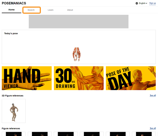Open the Pose of the Day banner
158x136 pixels.
pyautogui.click(x=131, y=78)
